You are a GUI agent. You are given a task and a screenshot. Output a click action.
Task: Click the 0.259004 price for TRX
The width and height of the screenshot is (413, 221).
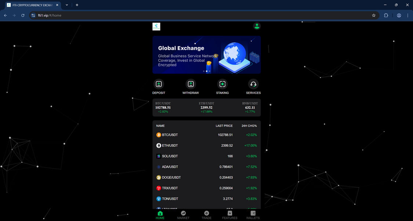pos(226,188)
